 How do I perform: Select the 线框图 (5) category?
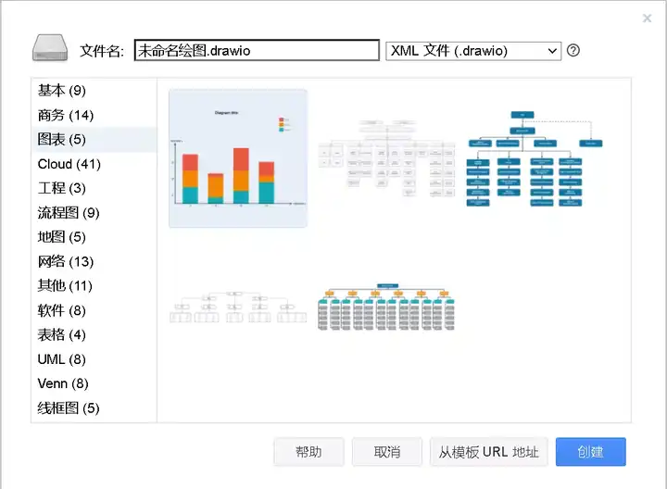pyautogui.click(x=94, y=408)
